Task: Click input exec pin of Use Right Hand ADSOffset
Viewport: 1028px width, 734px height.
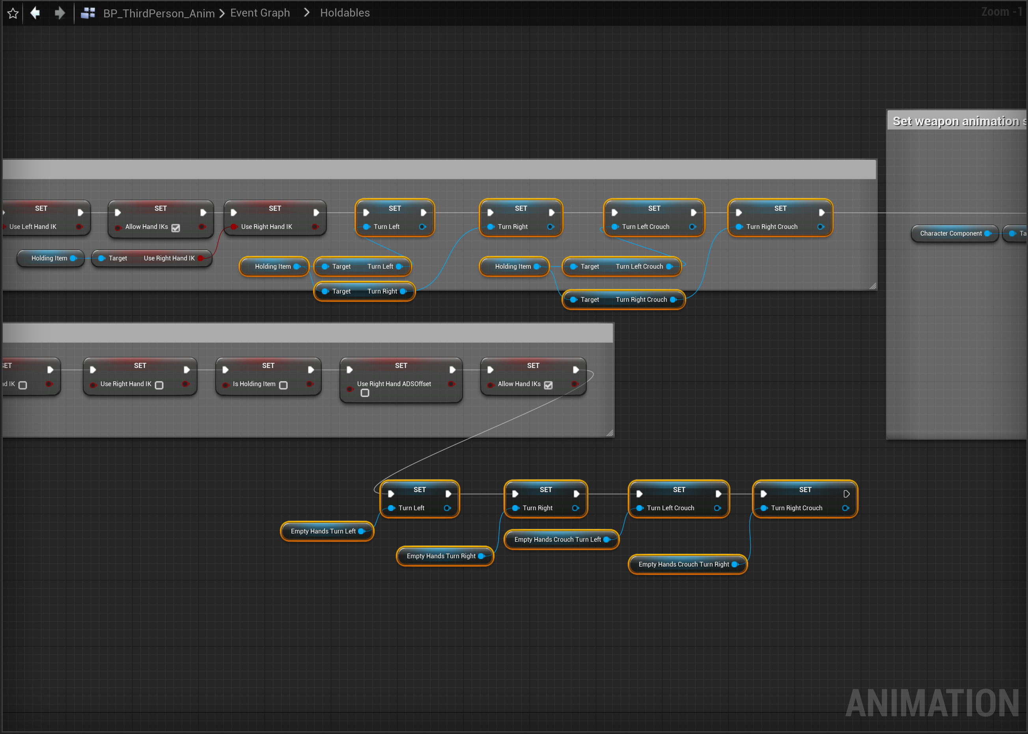Action: 350,370
